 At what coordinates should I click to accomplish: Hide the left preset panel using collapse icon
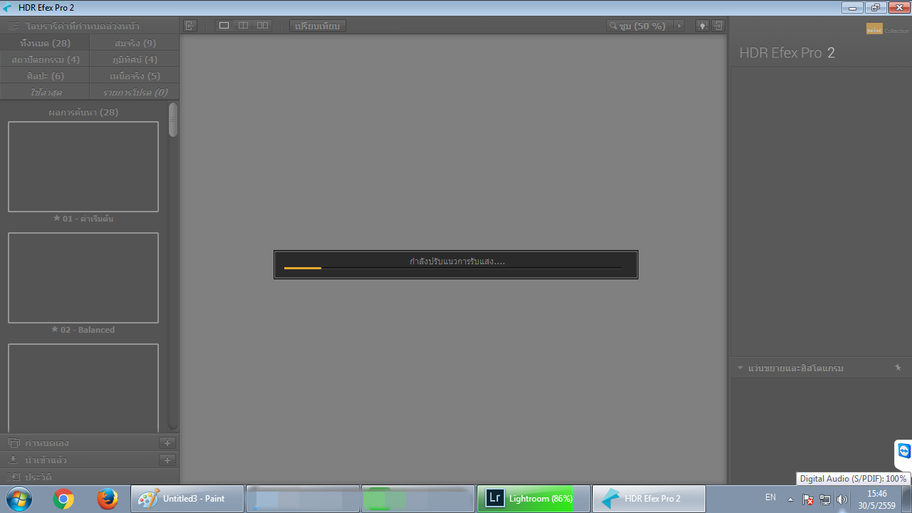[x=190, y=26]
